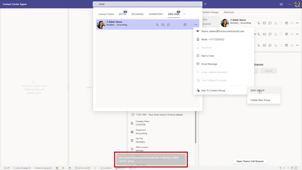Open the Available presence dropdown
302x170 pixels.
tap(106, 168)
